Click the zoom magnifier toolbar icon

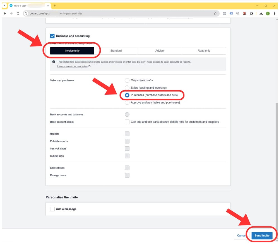point(237,13)
